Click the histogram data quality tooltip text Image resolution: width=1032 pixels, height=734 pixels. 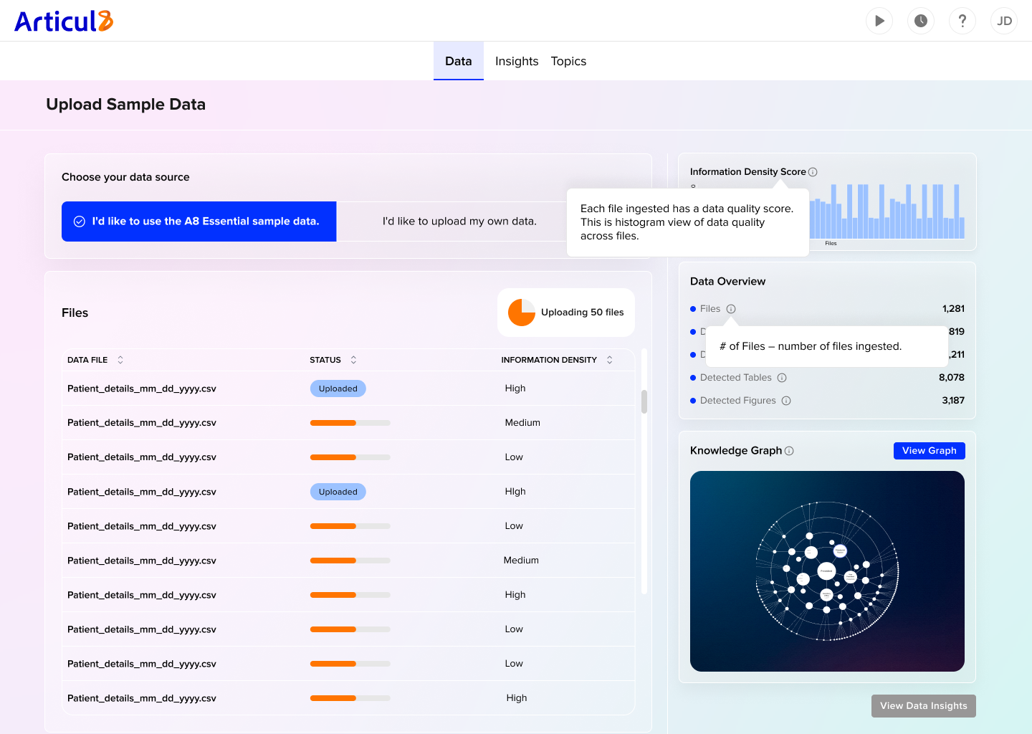(687, 222)
